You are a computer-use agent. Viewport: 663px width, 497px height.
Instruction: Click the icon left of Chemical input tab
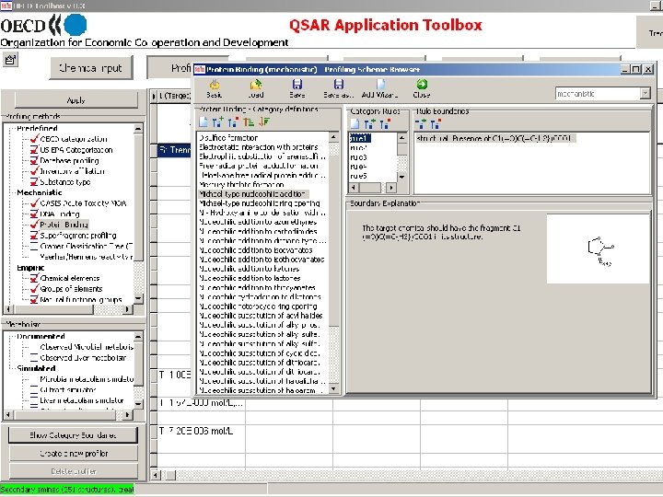pos(10,60)
